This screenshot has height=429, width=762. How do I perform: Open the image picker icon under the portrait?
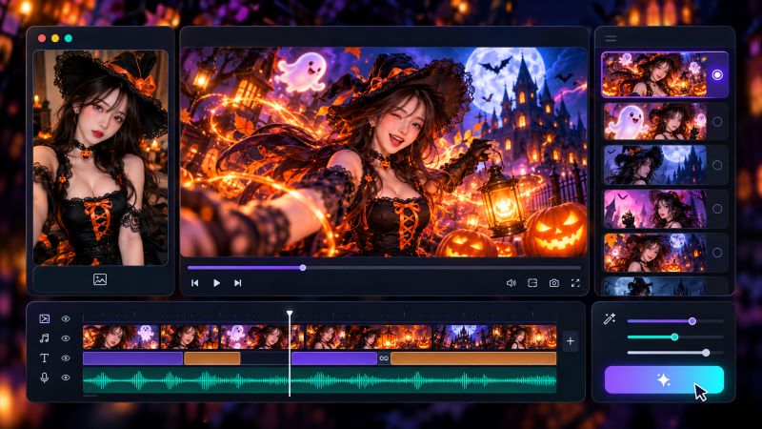(100, 279)
